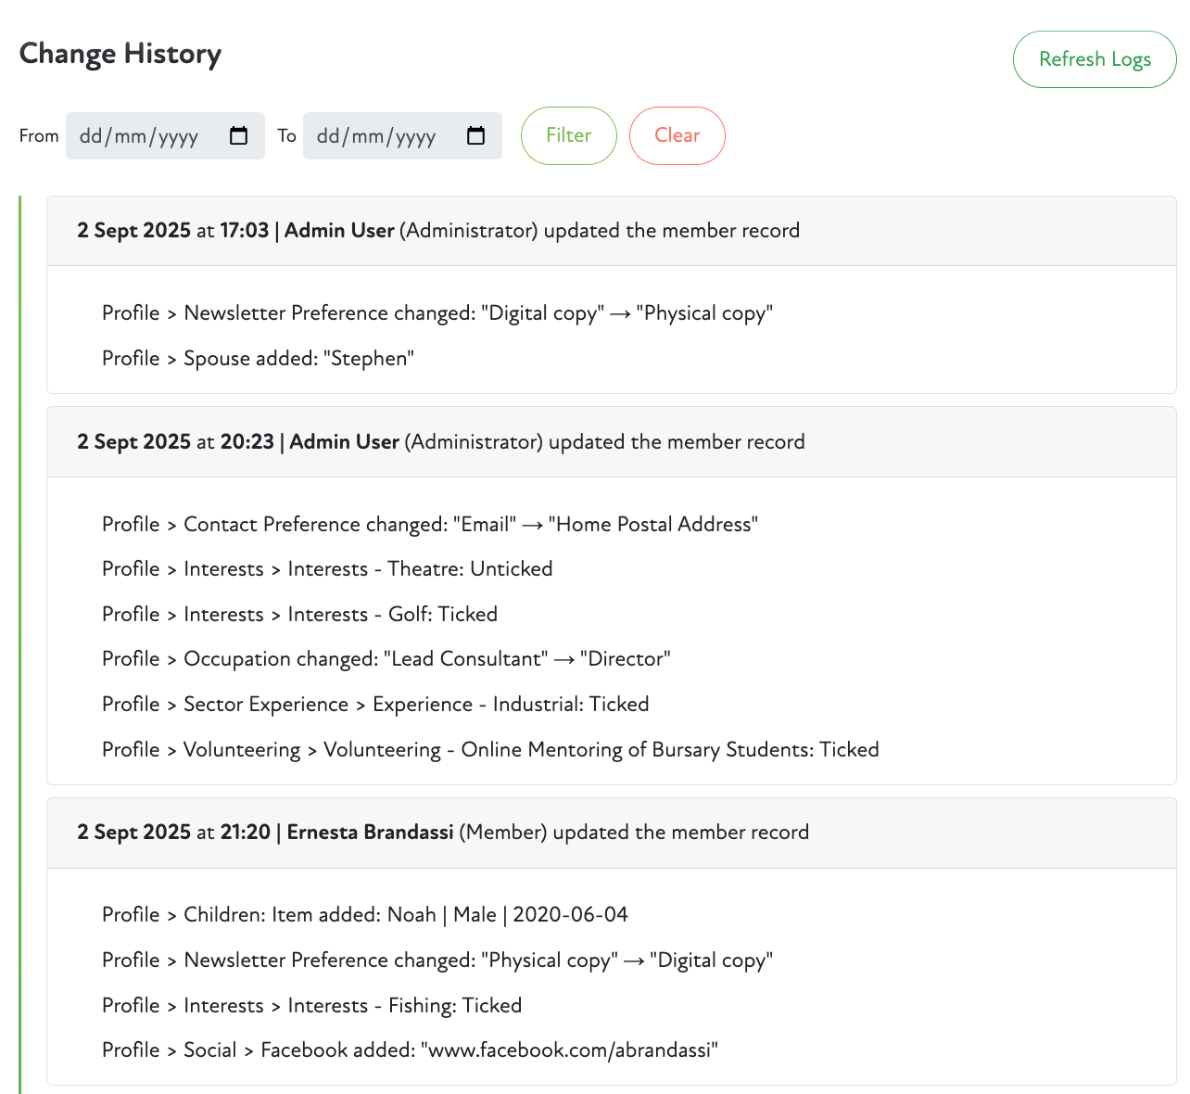The width and height of the screenshot is (1190, 1094).
Task: Select the 21:20 Ernesta Brandassi log header
Action: [x=442, y=833]
